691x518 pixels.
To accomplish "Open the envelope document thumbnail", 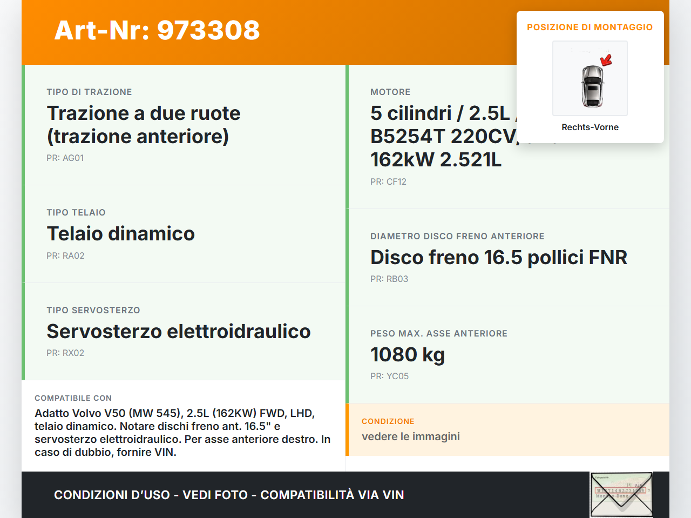I will pos(621,494).
